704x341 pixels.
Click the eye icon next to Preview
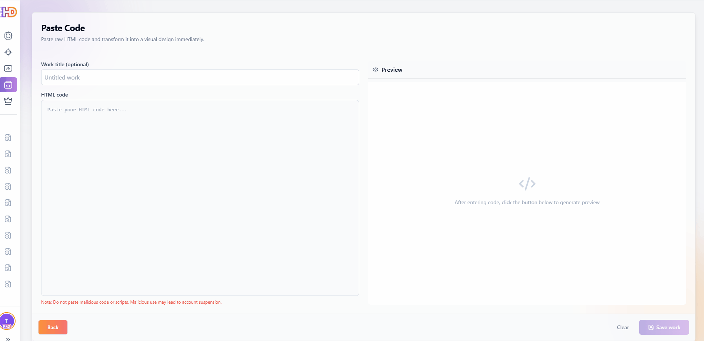pyautogui.click(x=376, y=70)
